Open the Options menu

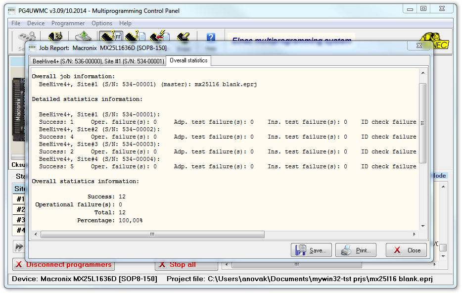(102, 23)
